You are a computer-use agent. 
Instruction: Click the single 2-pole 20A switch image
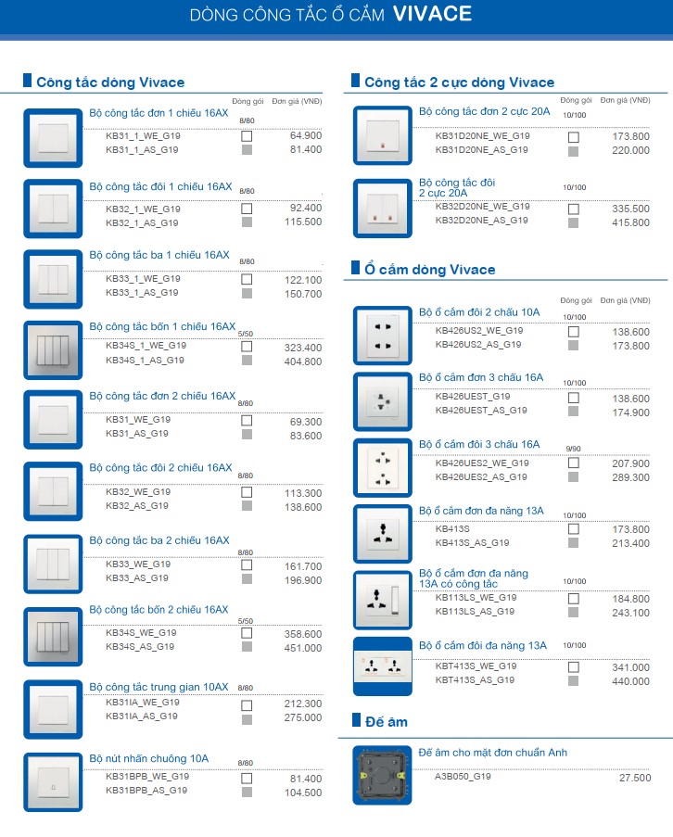tap(383, 135)
